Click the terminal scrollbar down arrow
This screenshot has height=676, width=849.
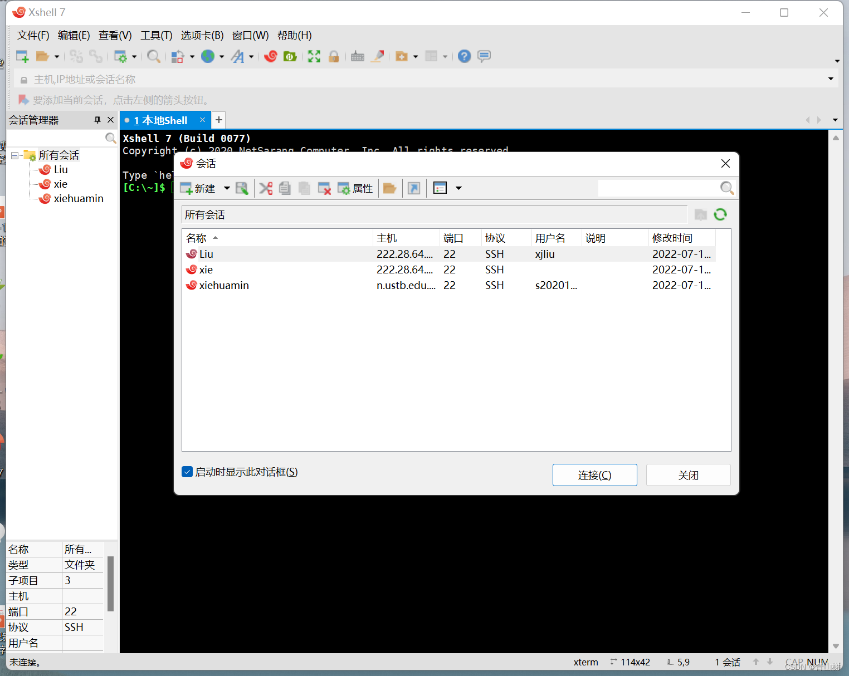[836, 646]
